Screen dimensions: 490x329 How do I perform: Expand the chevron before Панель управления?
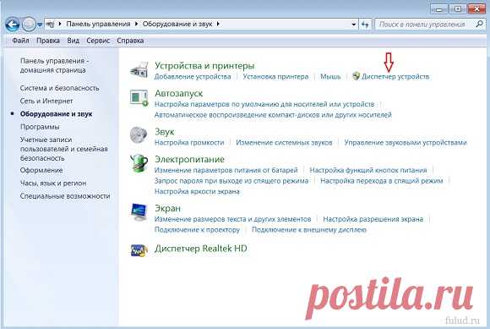pos(60,24)
